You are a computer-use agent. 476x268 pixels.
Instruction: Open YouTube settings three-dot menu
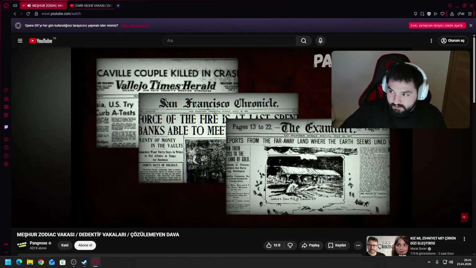(x=431, y=41)
